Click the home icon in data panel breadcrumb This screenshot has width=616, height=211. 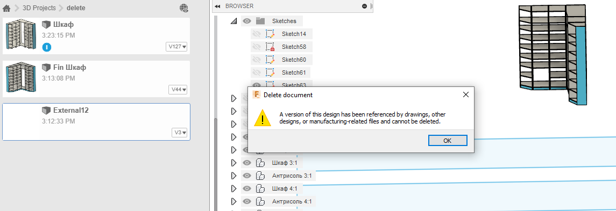click(6, 8)
